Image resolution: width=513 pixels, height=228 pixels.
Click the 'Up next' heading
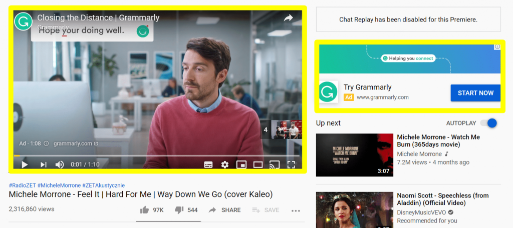point(328,123)
